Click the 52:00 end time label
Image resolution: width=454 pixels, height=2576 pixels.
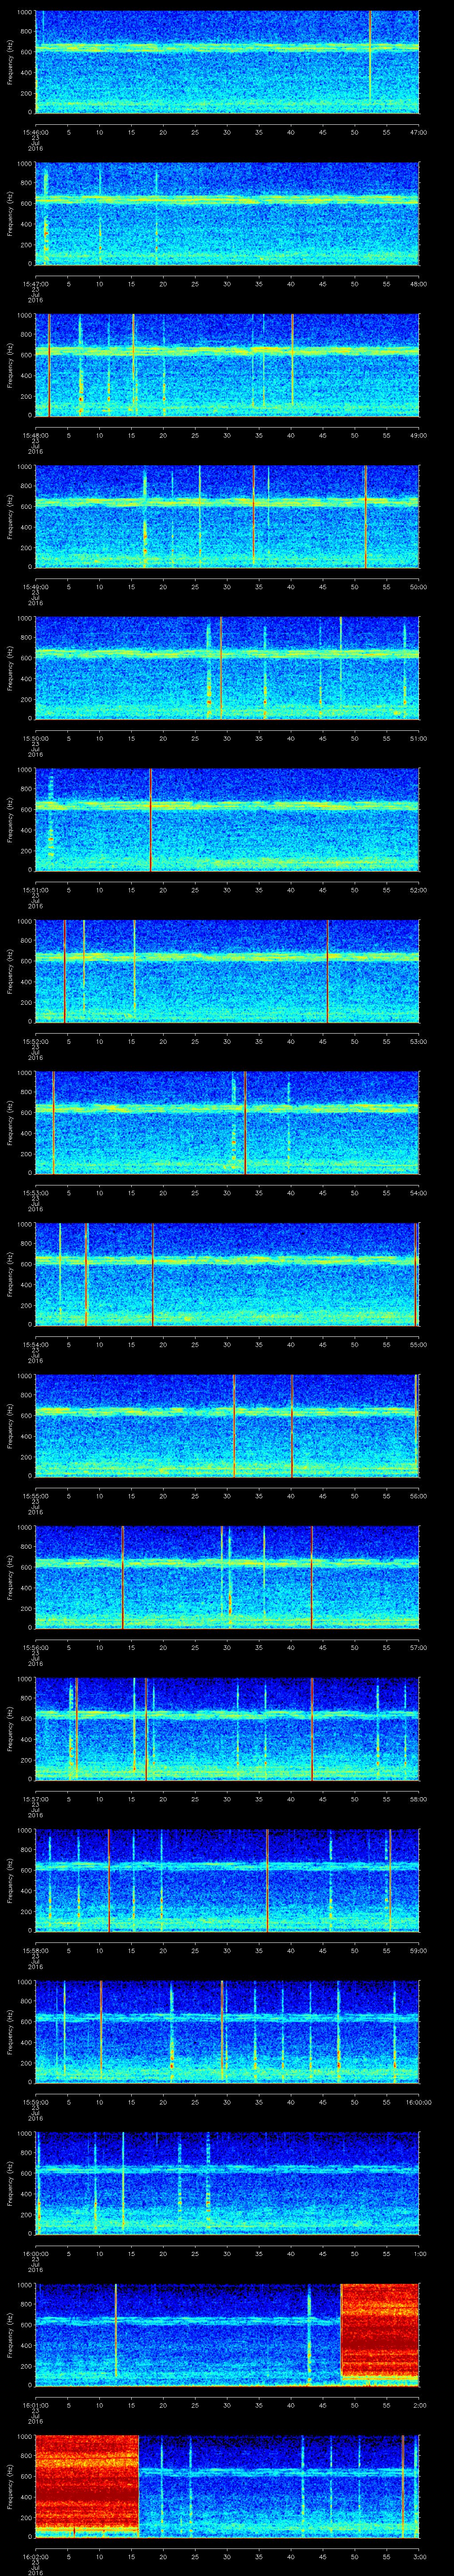pyautogui.click(x=418, y=890)
